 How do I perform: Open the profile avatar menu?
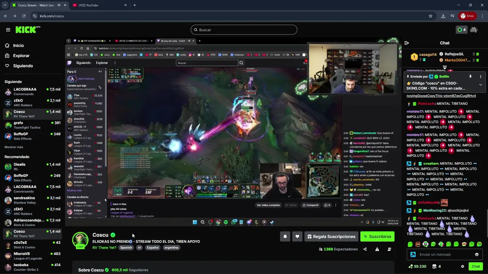(474, 30)
